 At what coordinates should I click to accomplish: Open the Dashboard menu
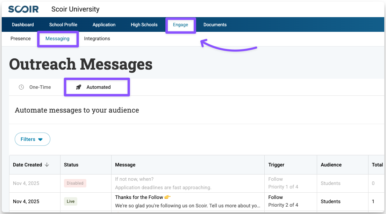pos(23,25)
